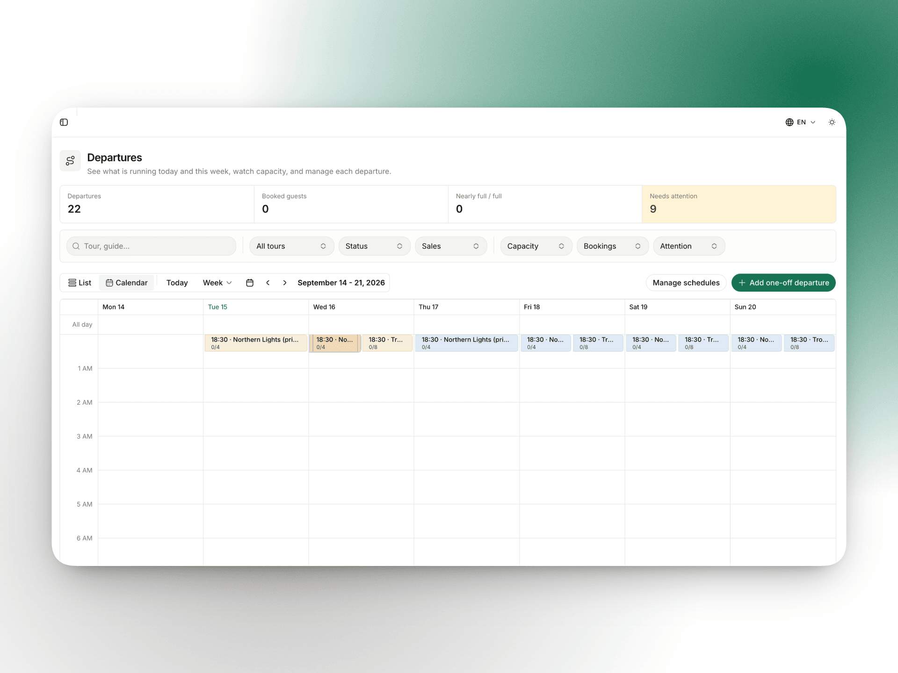Click the Needs attention stat card
The height and width of the screenshot is (673, 898).
click(739, 204)
